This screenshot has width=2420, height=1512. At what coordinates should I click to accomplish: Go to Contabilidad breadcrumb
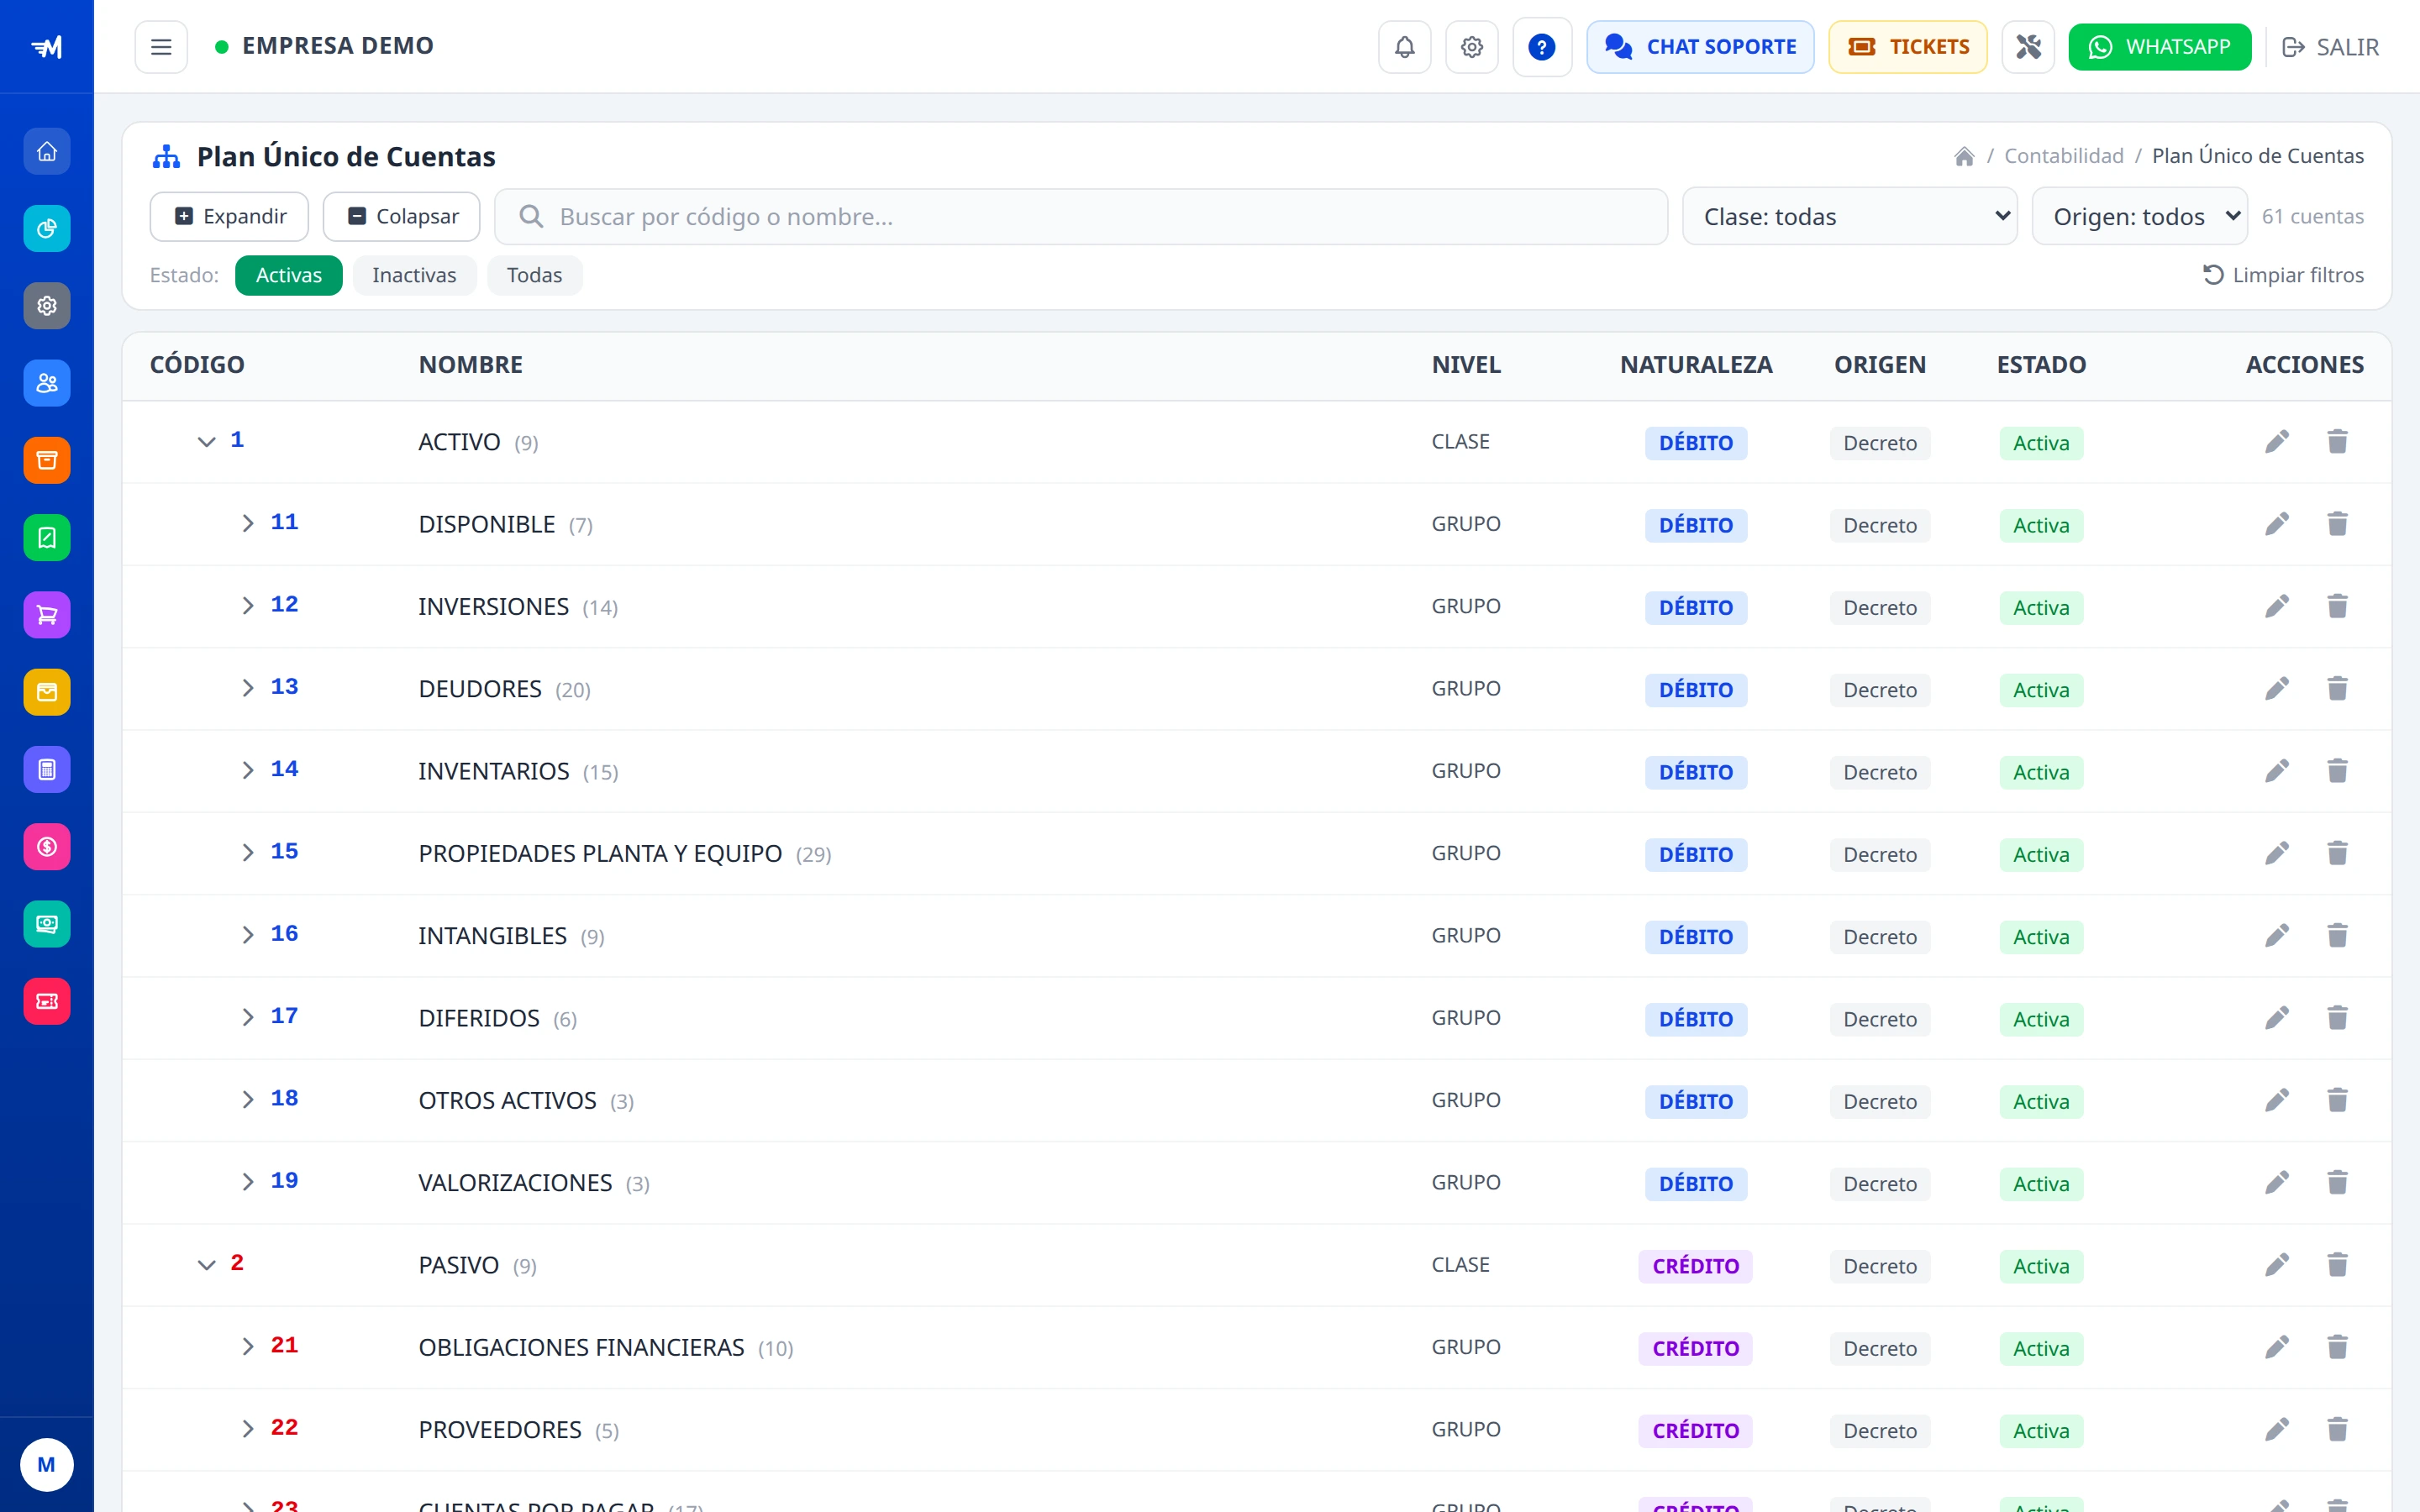tap(2063, 156)
